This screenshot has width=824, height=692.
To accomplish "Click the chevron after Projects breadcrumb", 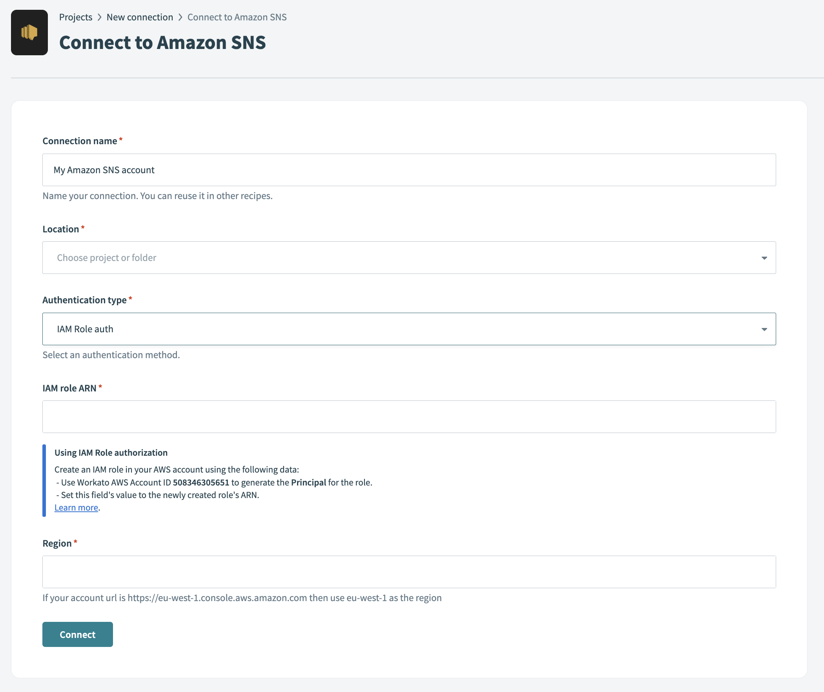I will [x=99, y=17].
